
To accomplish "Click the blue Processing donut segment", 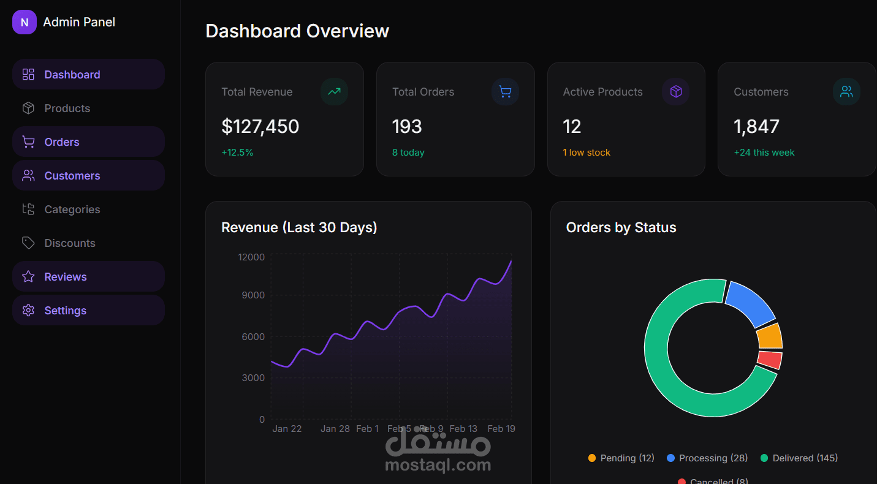I will 752,303.
